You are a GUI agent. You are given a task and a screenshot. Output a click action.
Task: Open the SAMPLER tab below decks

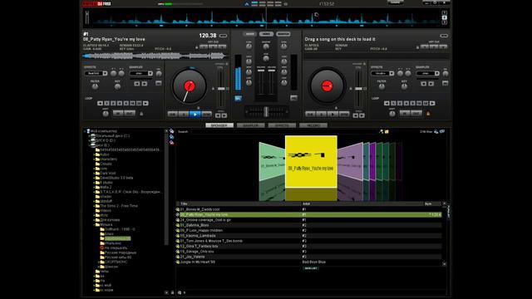click(x=250, y=125)
